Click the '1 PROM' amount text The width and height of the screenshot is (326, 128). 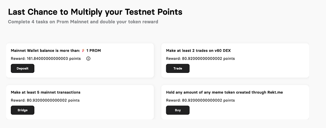click(x=94, y=51)
